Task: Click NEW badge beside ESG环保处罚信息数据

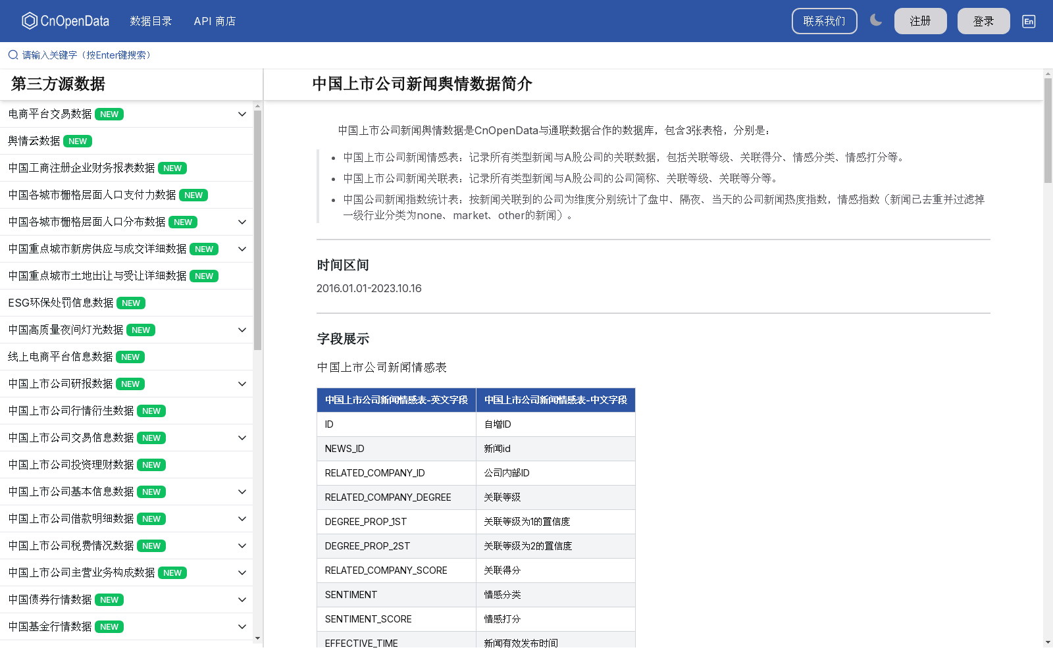Action: [131, 303]
